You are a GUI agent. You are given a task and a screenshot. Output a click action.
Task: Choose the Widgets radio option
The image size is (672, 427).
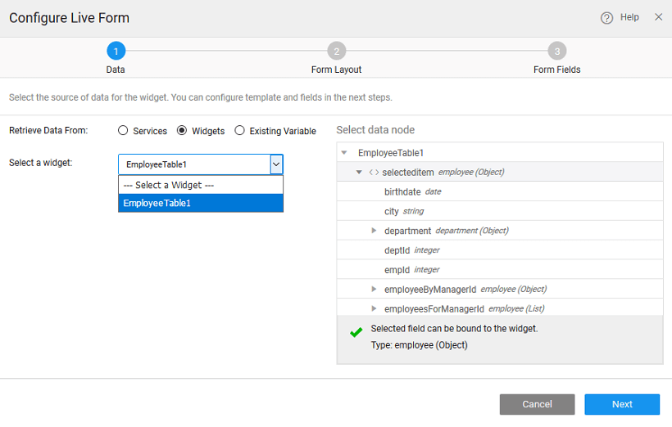(183, 131)
